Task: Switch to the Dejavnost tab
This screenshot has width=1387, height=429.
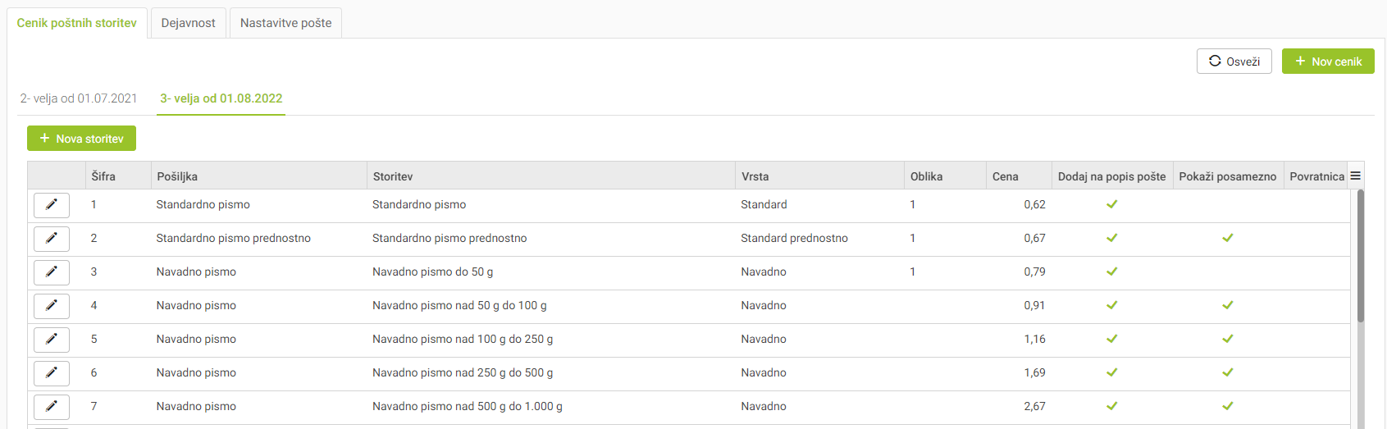Action: coord(188,23)
